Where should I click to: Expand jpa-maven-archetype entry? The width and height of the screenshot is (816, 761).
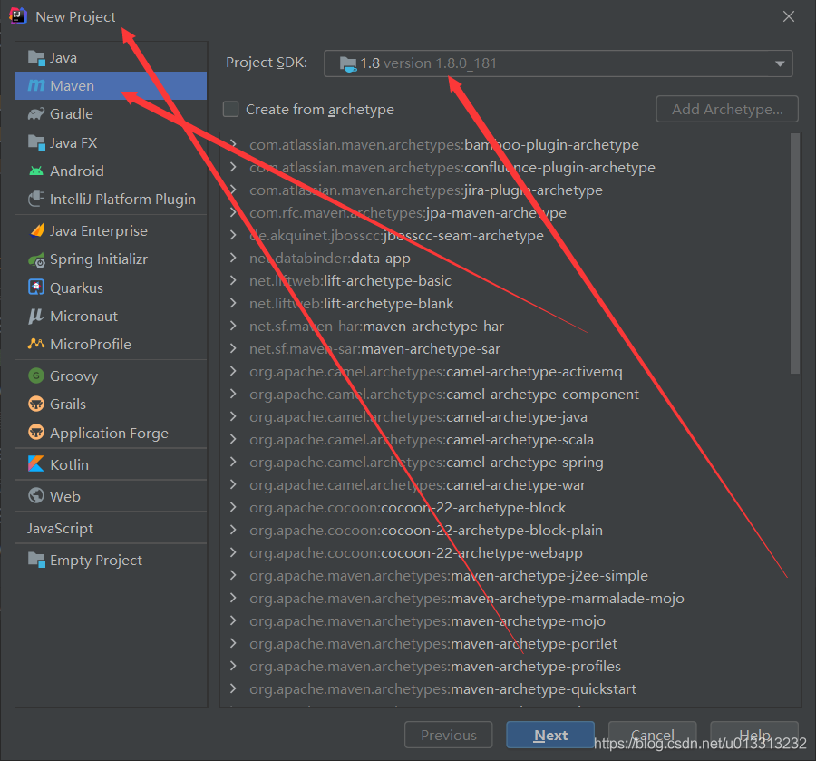point(233,212)
